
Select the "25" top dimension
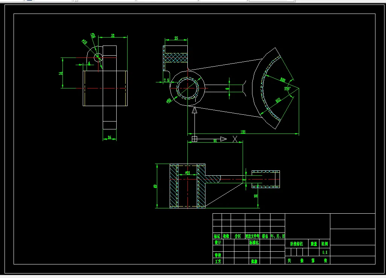pos(176,38)
